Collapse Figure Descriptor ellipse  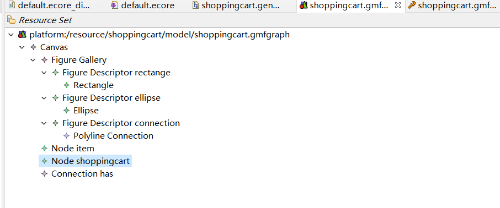coord(44,98)
